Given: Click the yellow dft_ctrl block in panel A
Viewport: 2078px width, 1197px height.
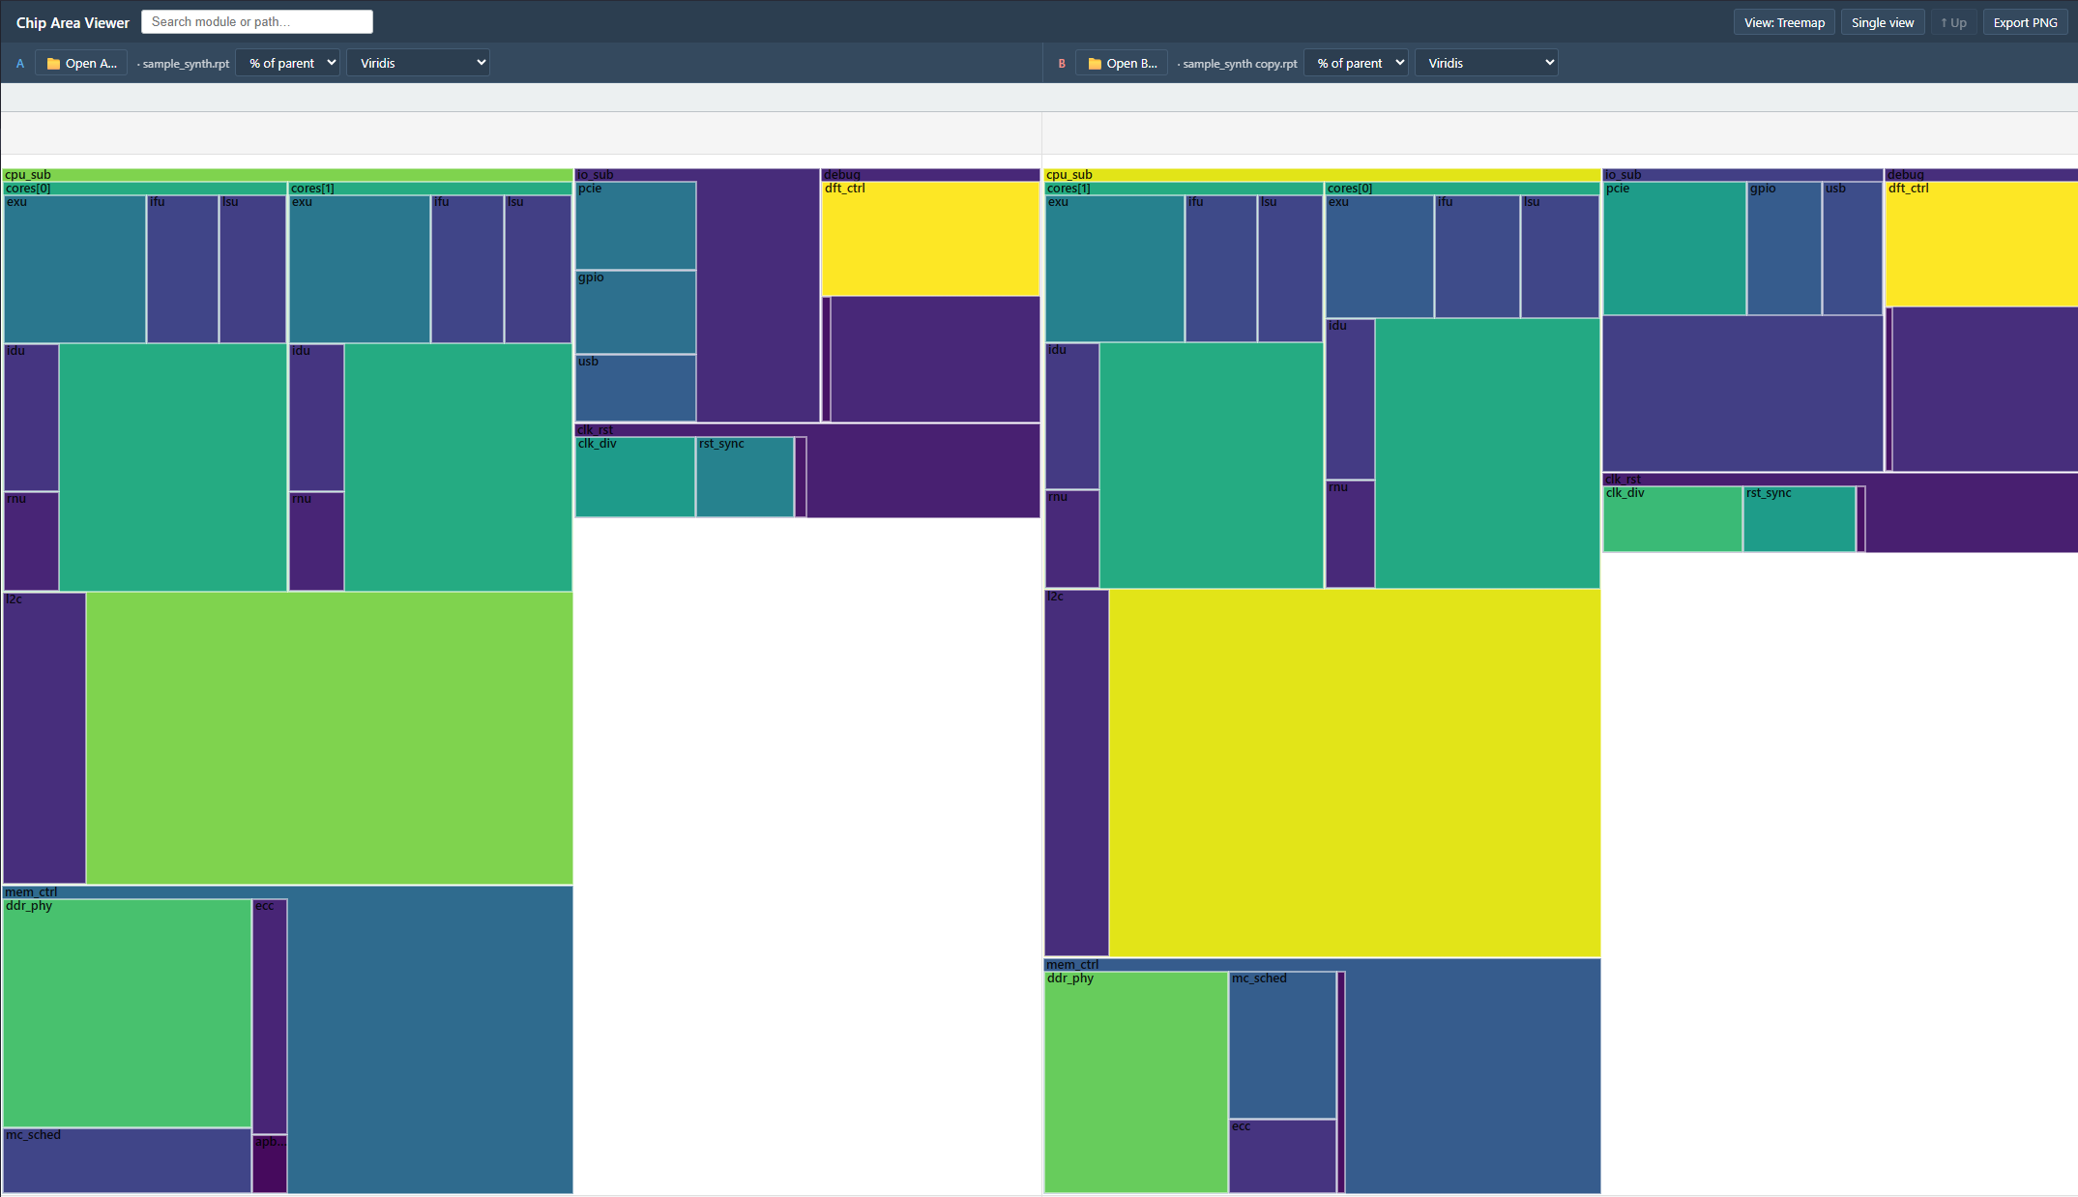Looking at the screenshot, I should (930, 239).
